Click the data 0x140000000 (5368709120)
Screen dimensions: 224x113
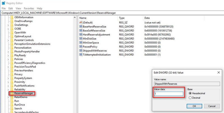click(159, 27)
